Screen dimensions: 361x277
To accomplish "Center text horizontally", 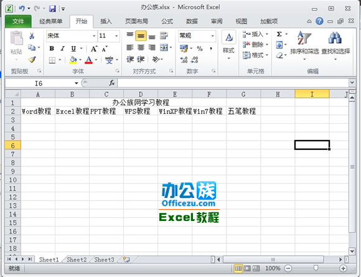I will [141, 48].
